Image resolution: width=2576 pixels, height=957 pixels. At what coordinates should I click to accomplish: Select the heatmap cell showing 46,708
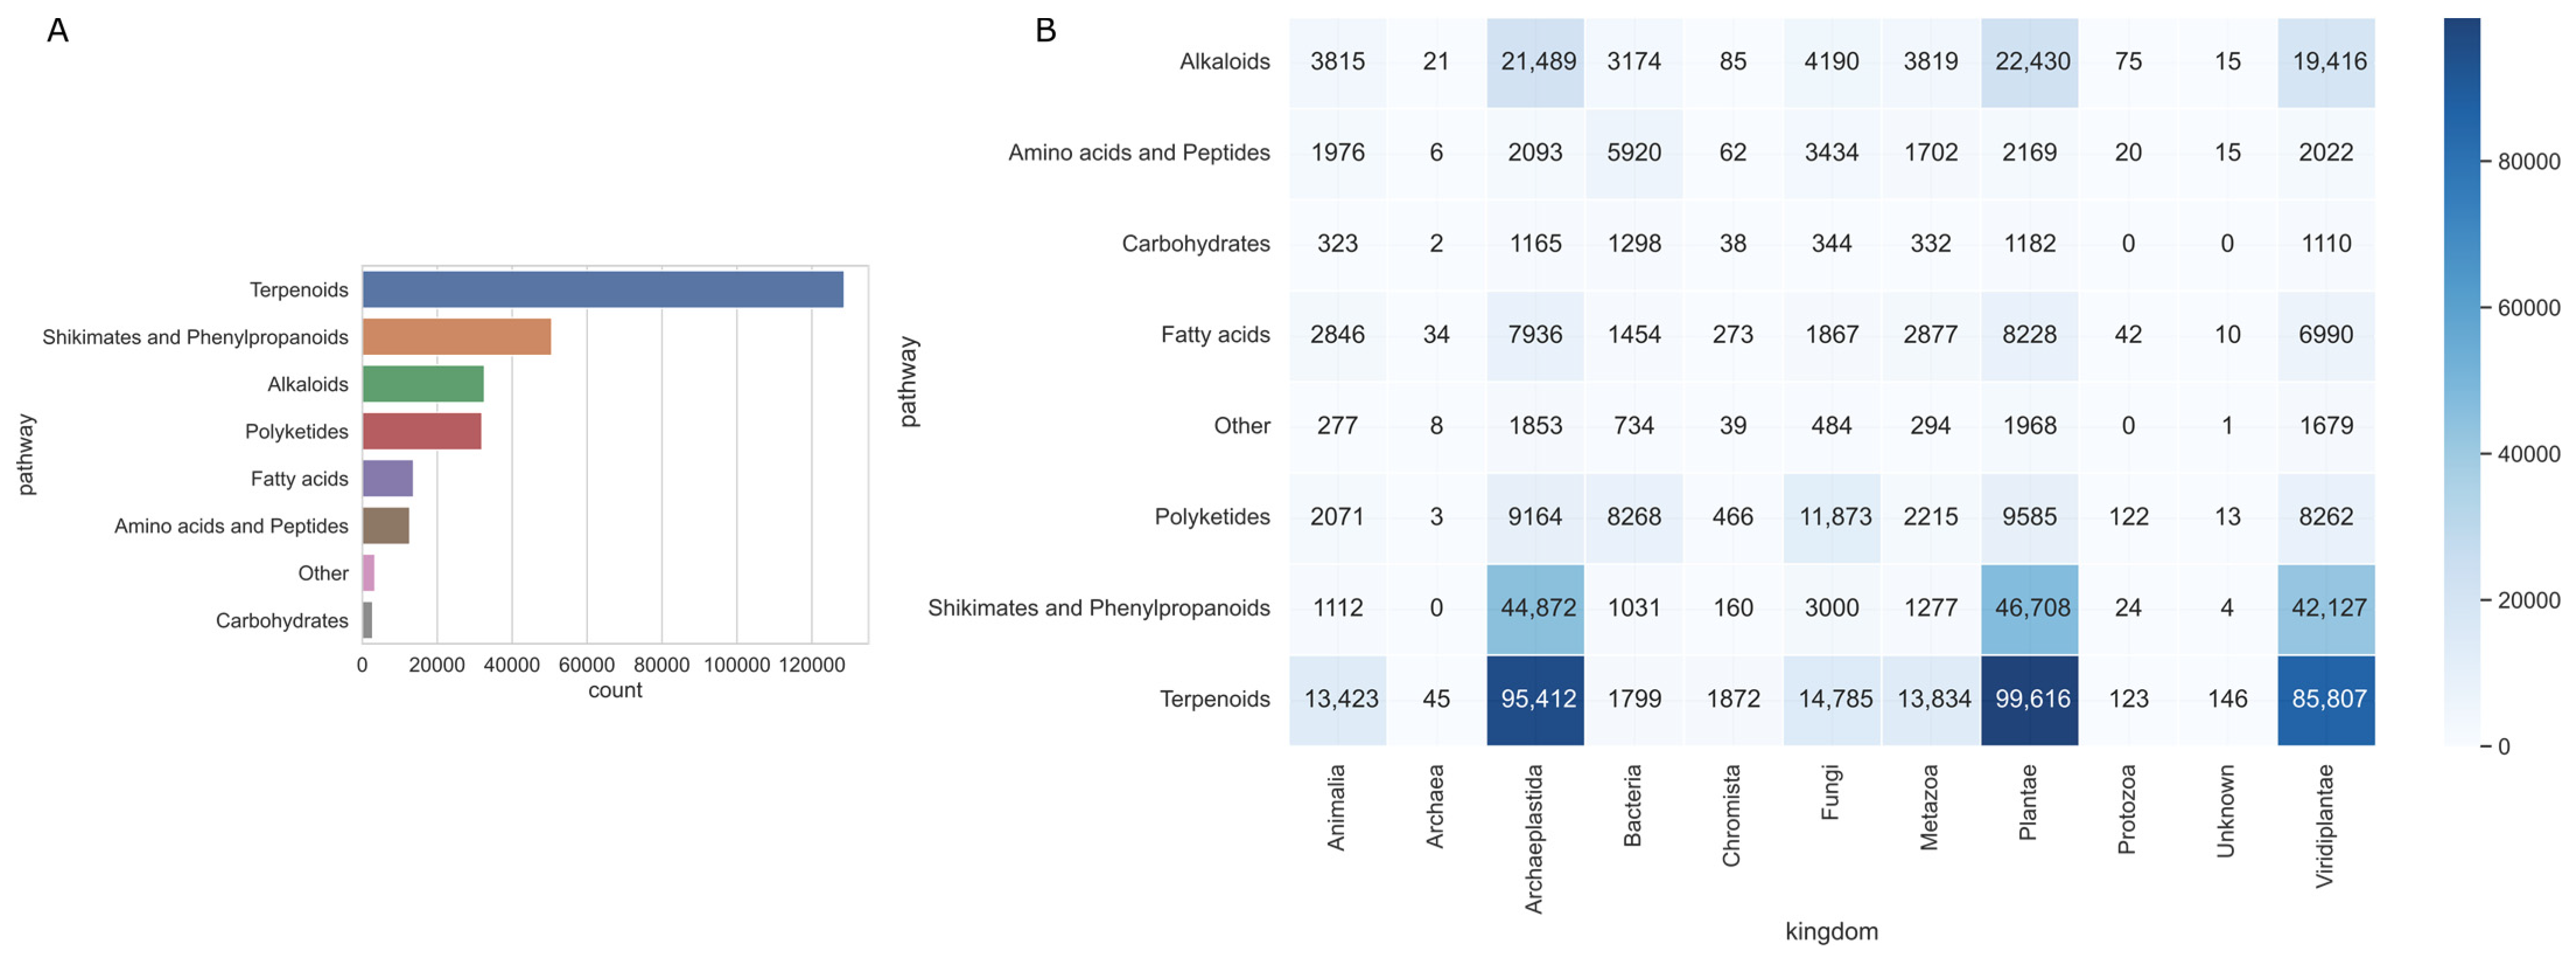tap(2029, 608)
